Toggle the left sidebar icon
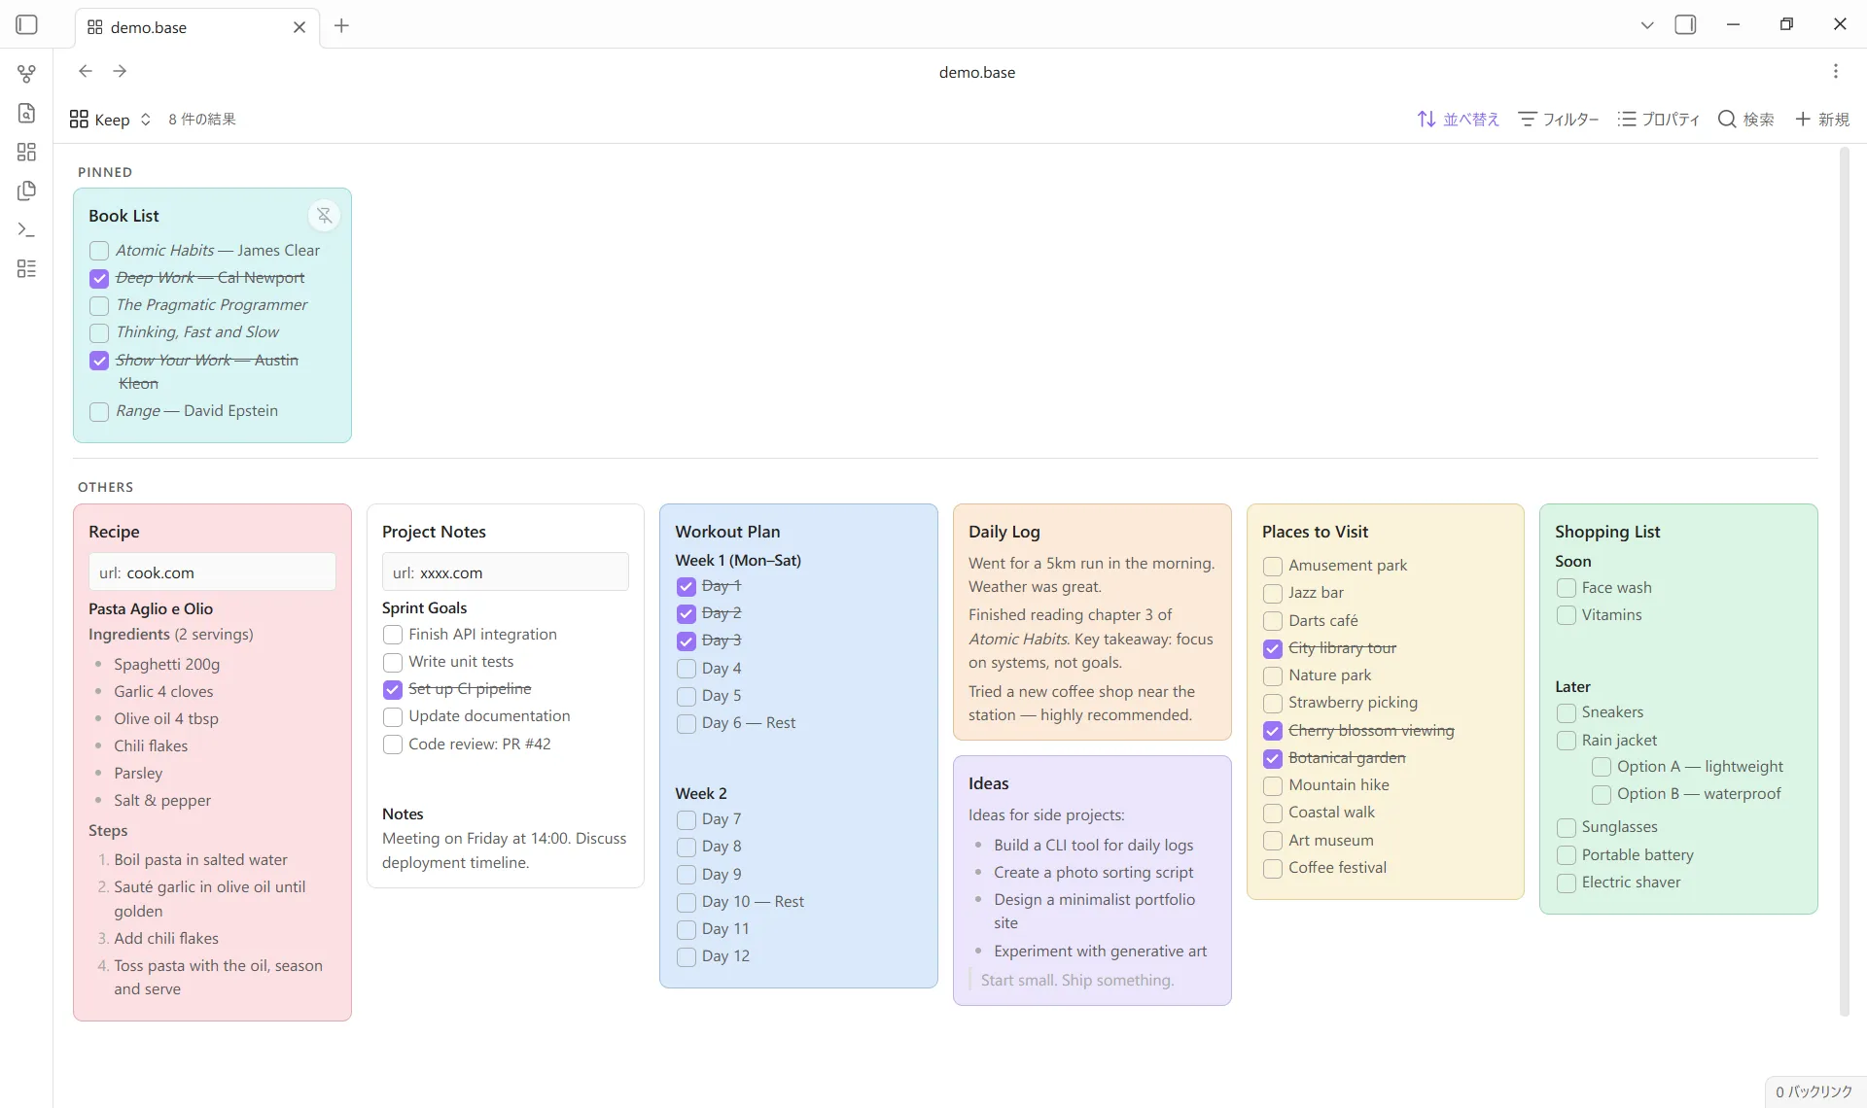 26,25
